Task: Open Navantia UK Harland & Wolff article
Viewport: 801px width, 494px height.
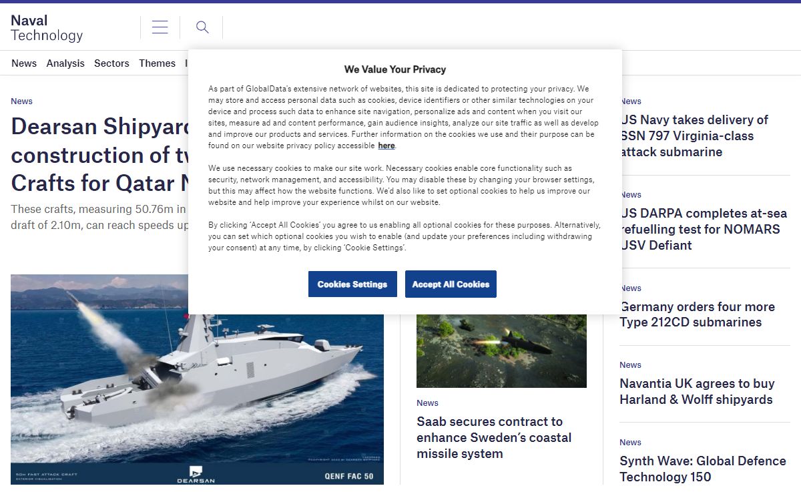Action: coord(697,392)
